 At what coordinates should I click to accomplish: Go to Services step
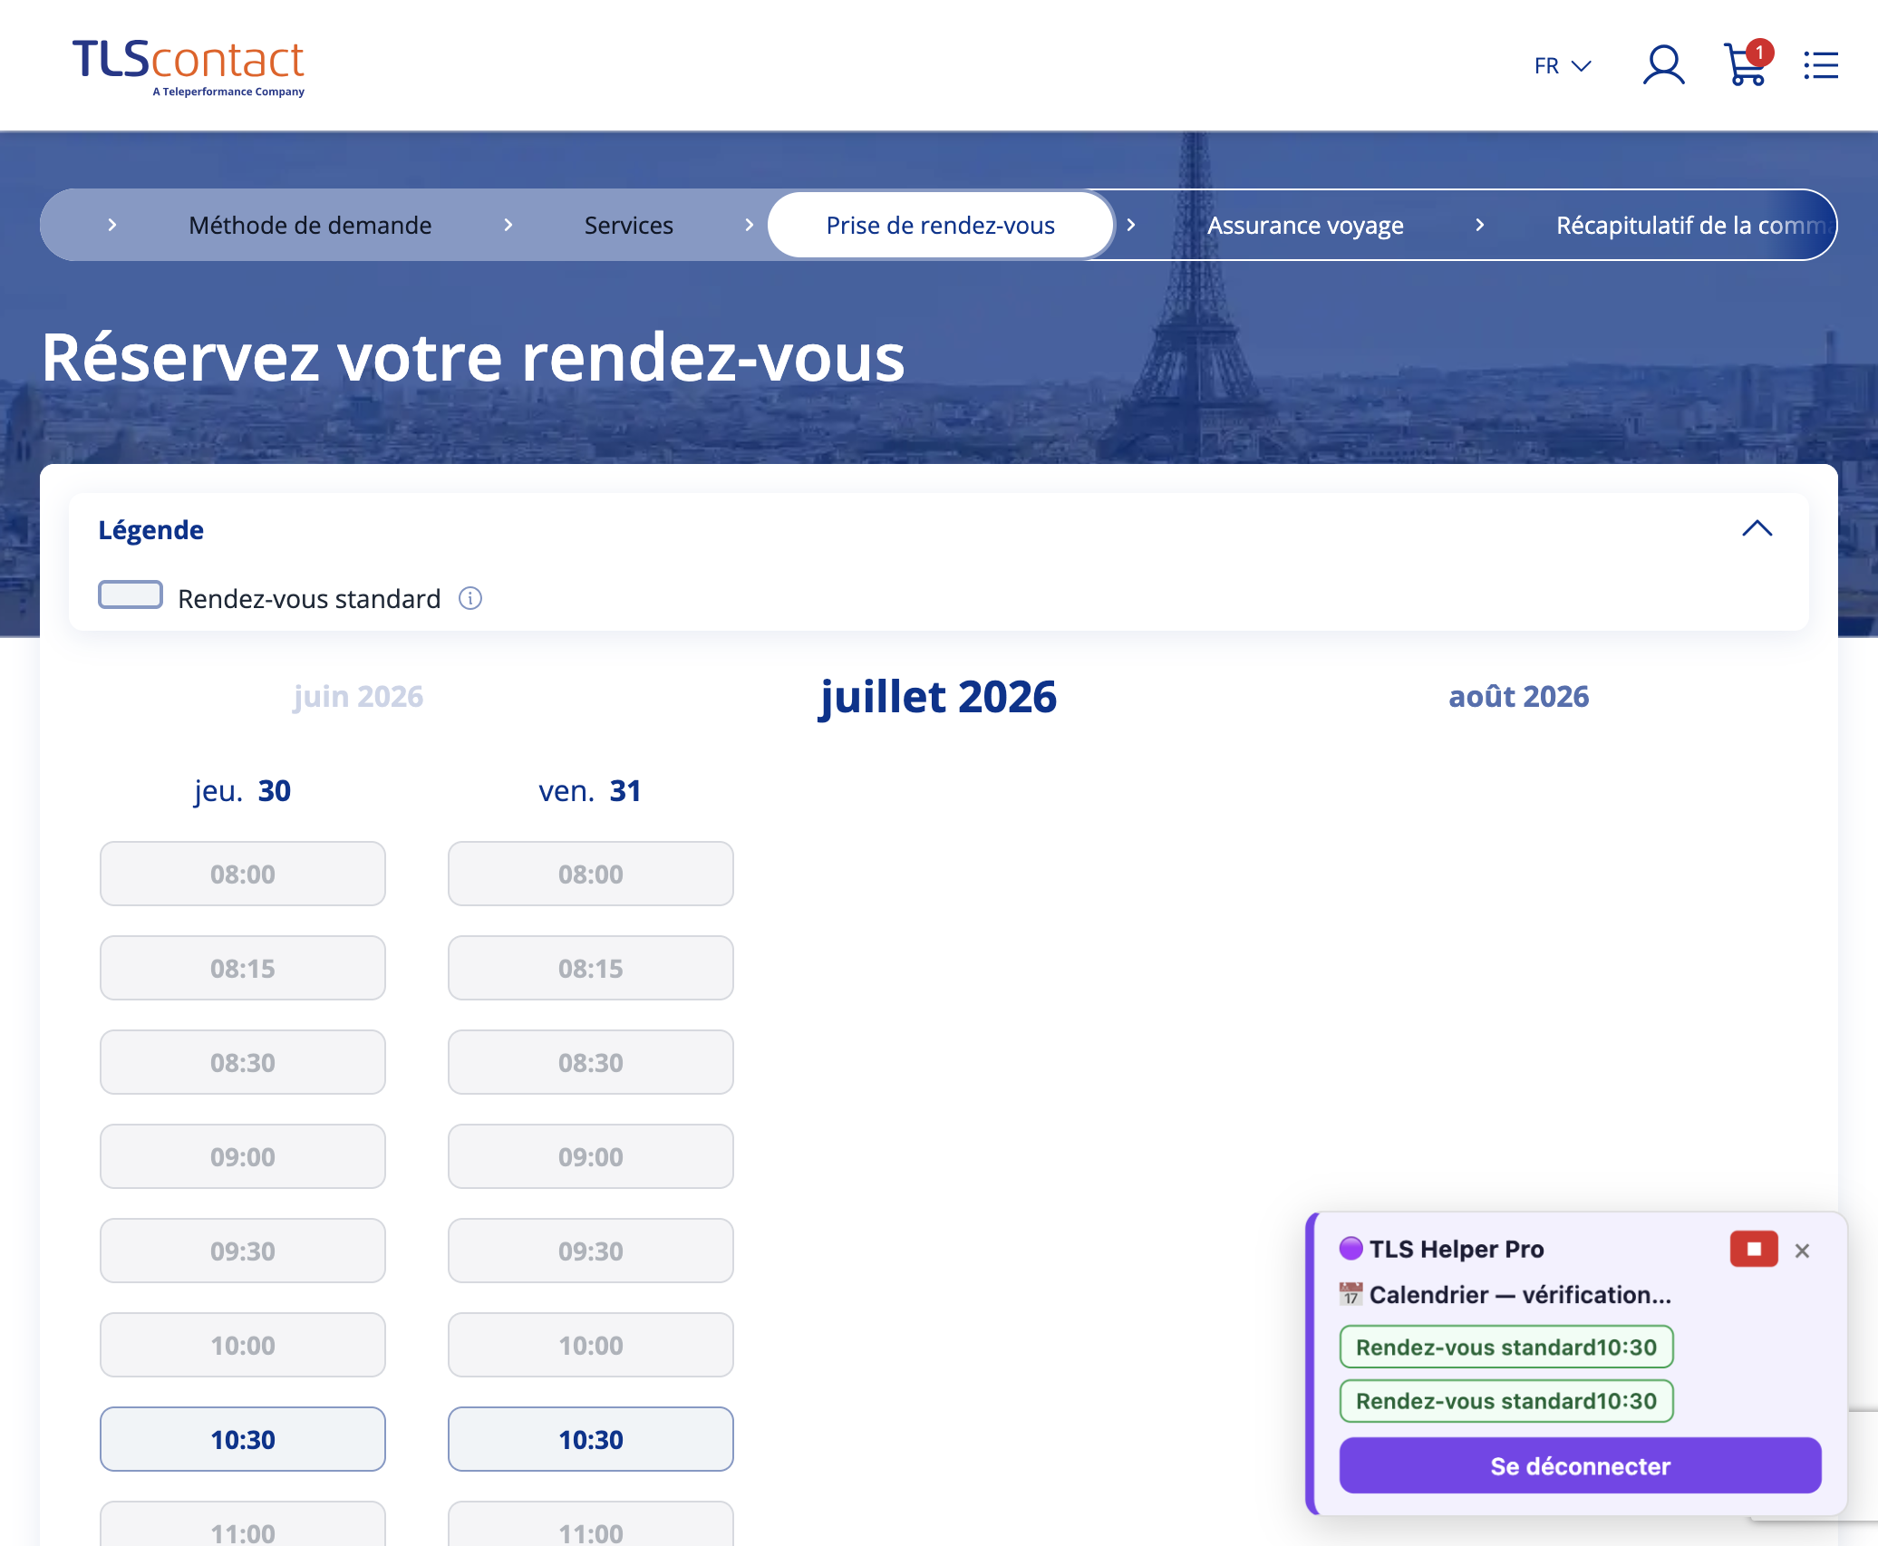(628, 225)
